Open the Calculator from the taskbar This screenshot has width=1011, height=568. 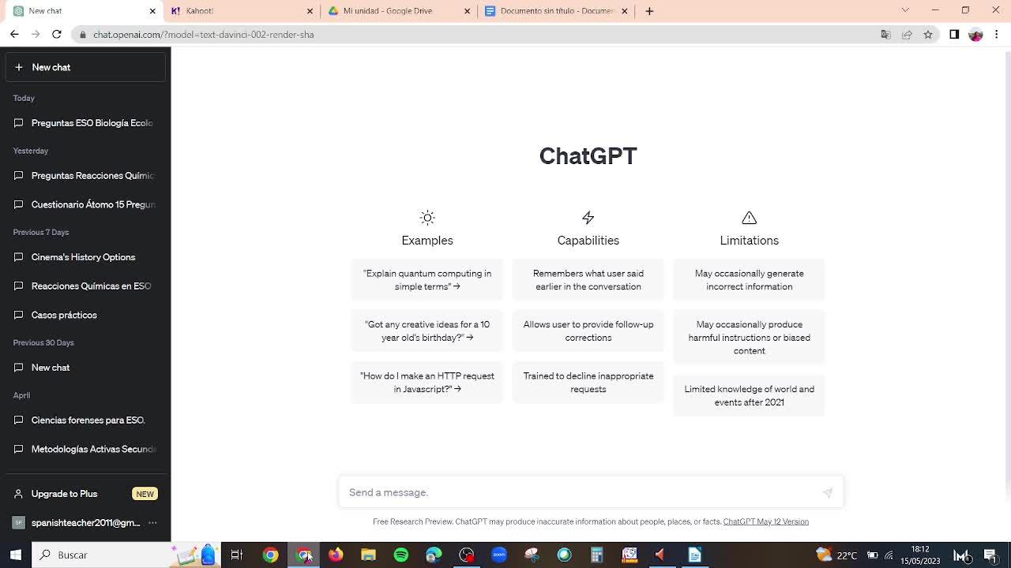597,555
